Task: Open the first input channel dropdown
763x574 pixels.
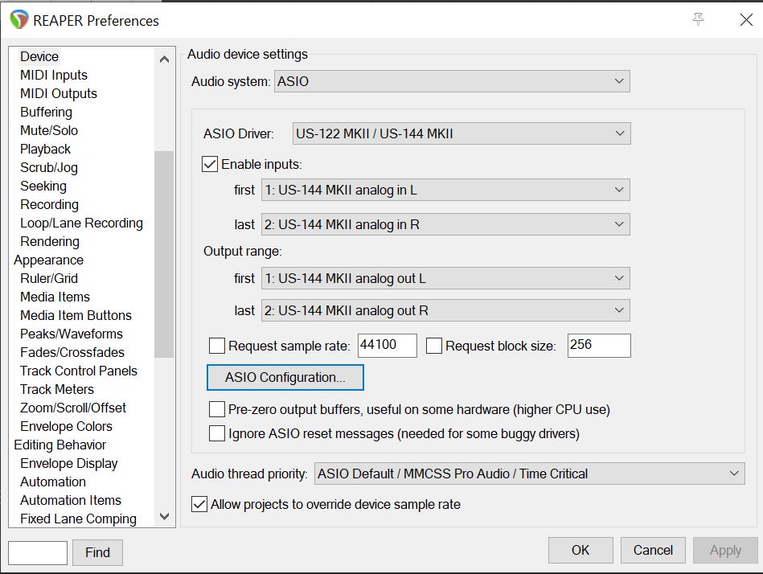Action: click(445, 190)
